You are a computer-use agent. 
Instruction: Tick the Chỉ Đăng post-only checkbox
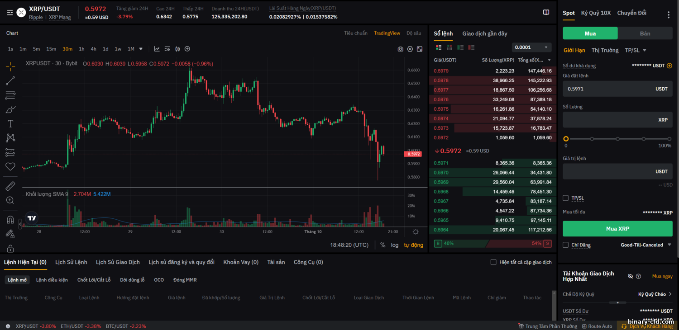pyautogui.click(x=565, y=245)
